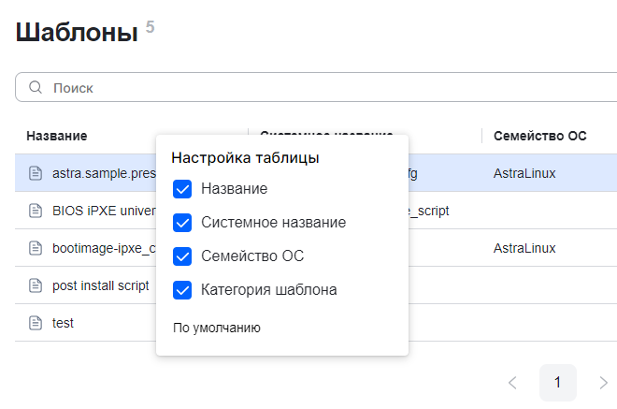Reset table settings with По умолчанию
This screenshot has width=617, height=409.
tap(216, 328)
